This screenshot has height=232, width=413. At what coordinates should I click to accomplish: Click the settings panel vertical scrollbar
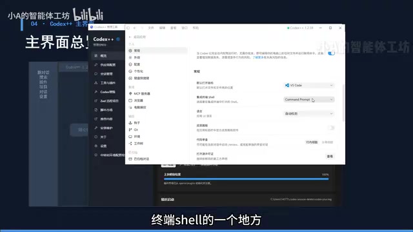tap(343, 103)
